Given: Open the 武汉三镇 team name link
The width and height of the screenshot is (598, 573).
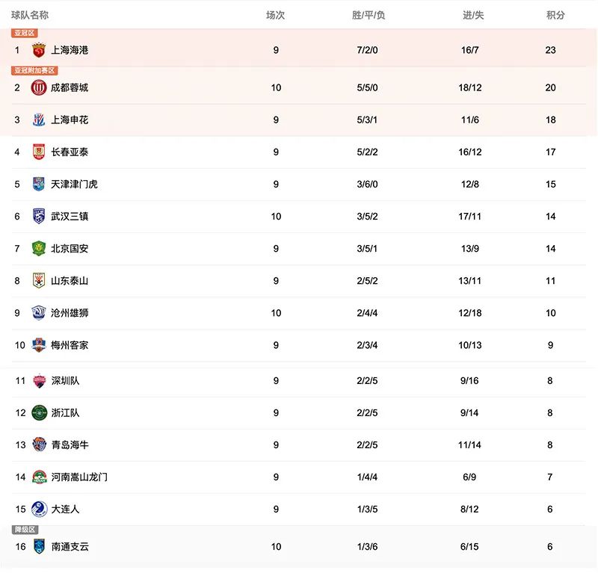Looking at the screenshot, I should pyautogui.click(x=70, y=216).
